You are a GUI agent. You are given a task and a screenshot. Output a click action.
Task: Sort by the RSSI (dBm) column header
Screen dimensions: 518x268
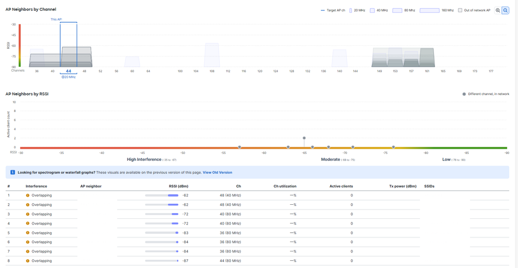[x=178, y=186]
